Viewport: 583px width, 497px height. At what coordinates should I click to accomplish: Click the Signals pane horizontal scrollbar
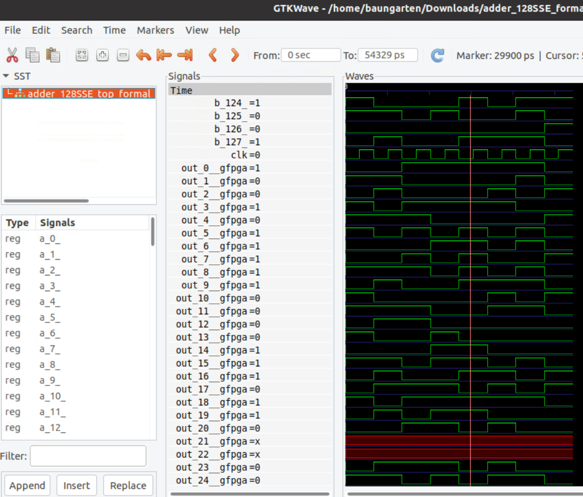click(x=250, y=494)
